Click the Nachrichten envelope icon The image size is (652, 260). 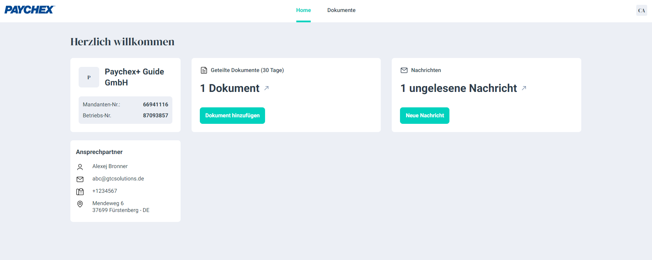pos(404,70)
